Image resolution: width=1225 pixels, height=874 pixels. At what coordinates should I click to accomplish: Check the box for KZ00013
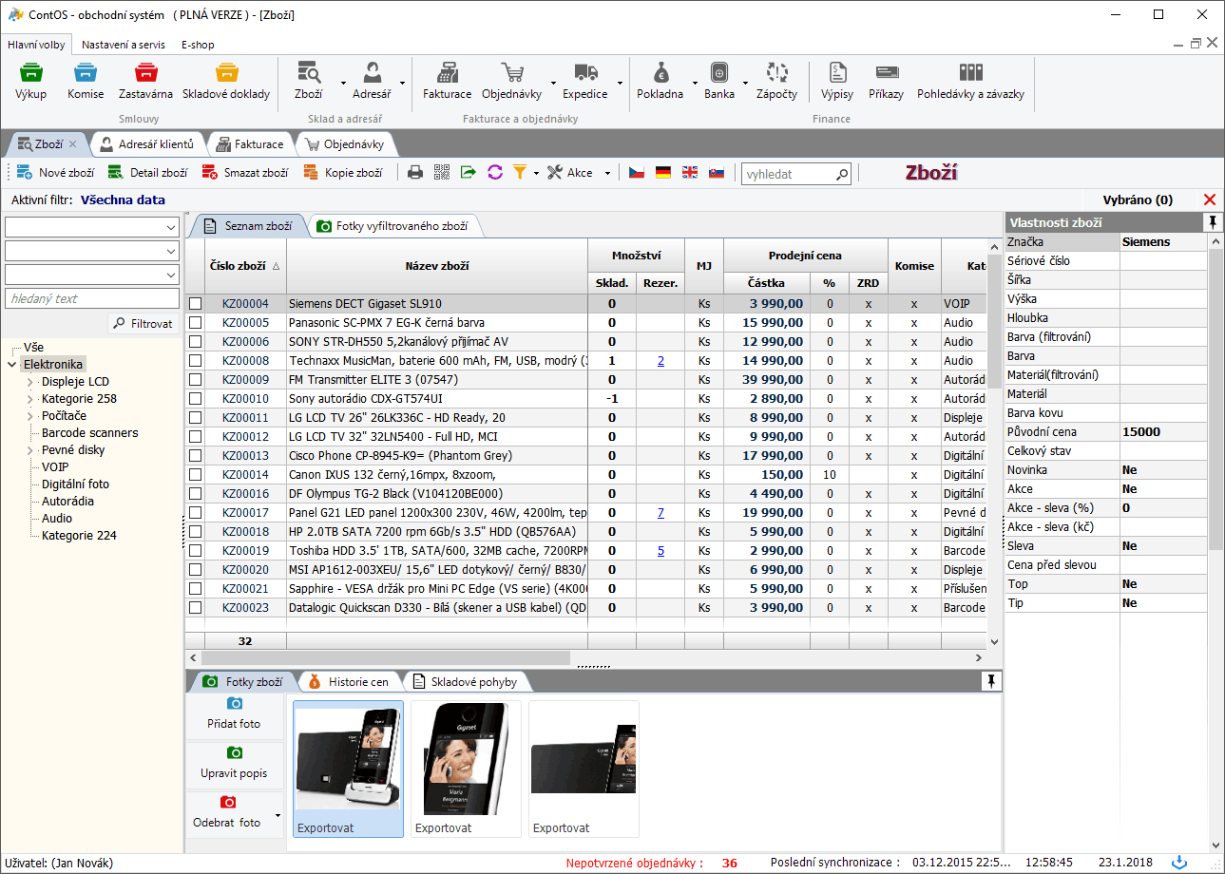pyautogui.click(x=195, y=456)
